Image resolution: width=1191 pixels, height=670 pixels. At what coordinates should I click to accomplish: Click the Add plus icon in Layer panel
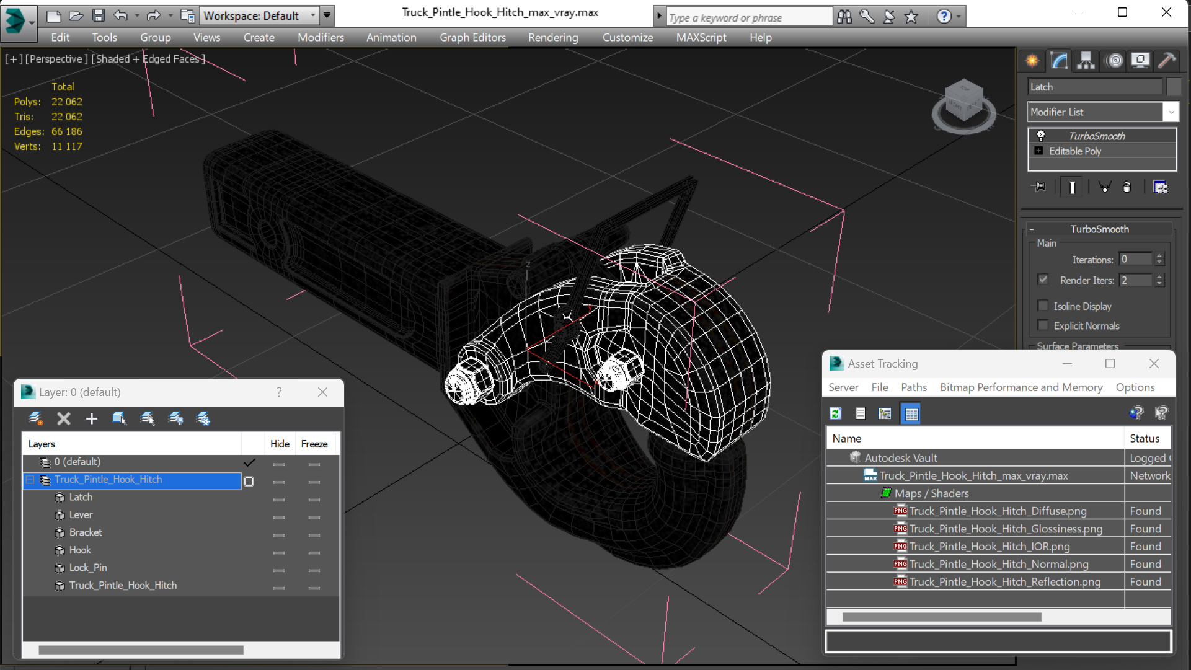pyautogui.click(x=91, y=419)
